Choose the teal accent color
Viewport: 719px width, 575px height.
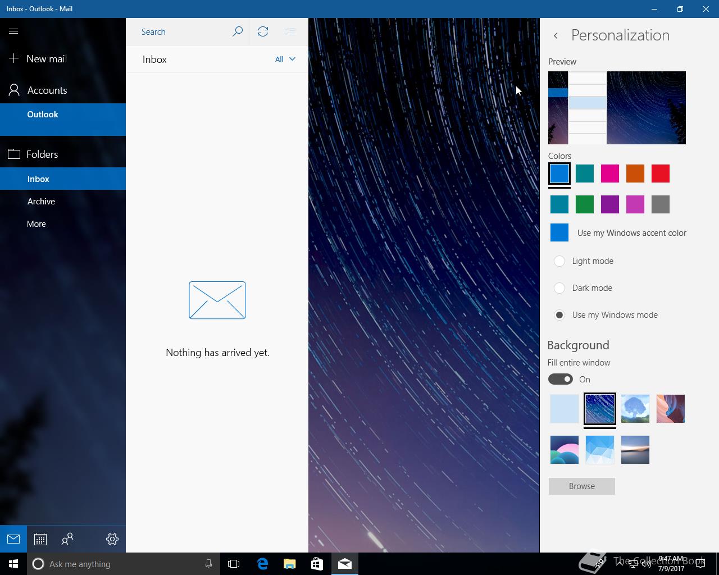pyautogui.click(x=585, y=174)
